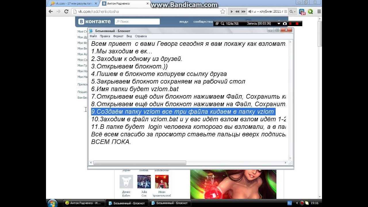Open the Справка menu in Notepad
Screen dimensions: 368x207
pos(141,36)
